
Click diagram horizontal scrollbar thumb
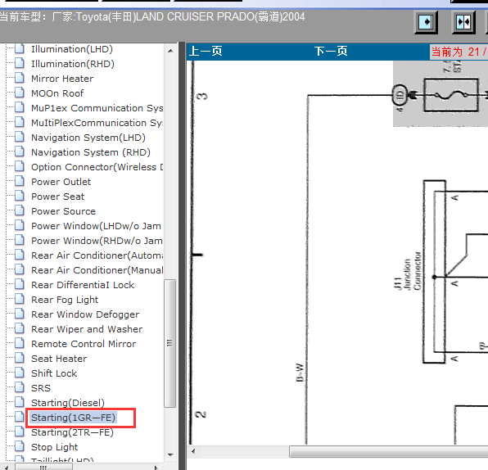point(388,452)
